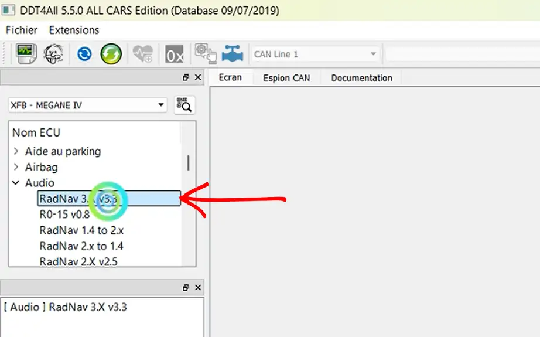540x337 pixels.
Task: Open the CAN Line 1 dropdown
Action: click(316, 54)
